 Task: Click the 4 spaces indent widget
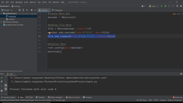163,100
